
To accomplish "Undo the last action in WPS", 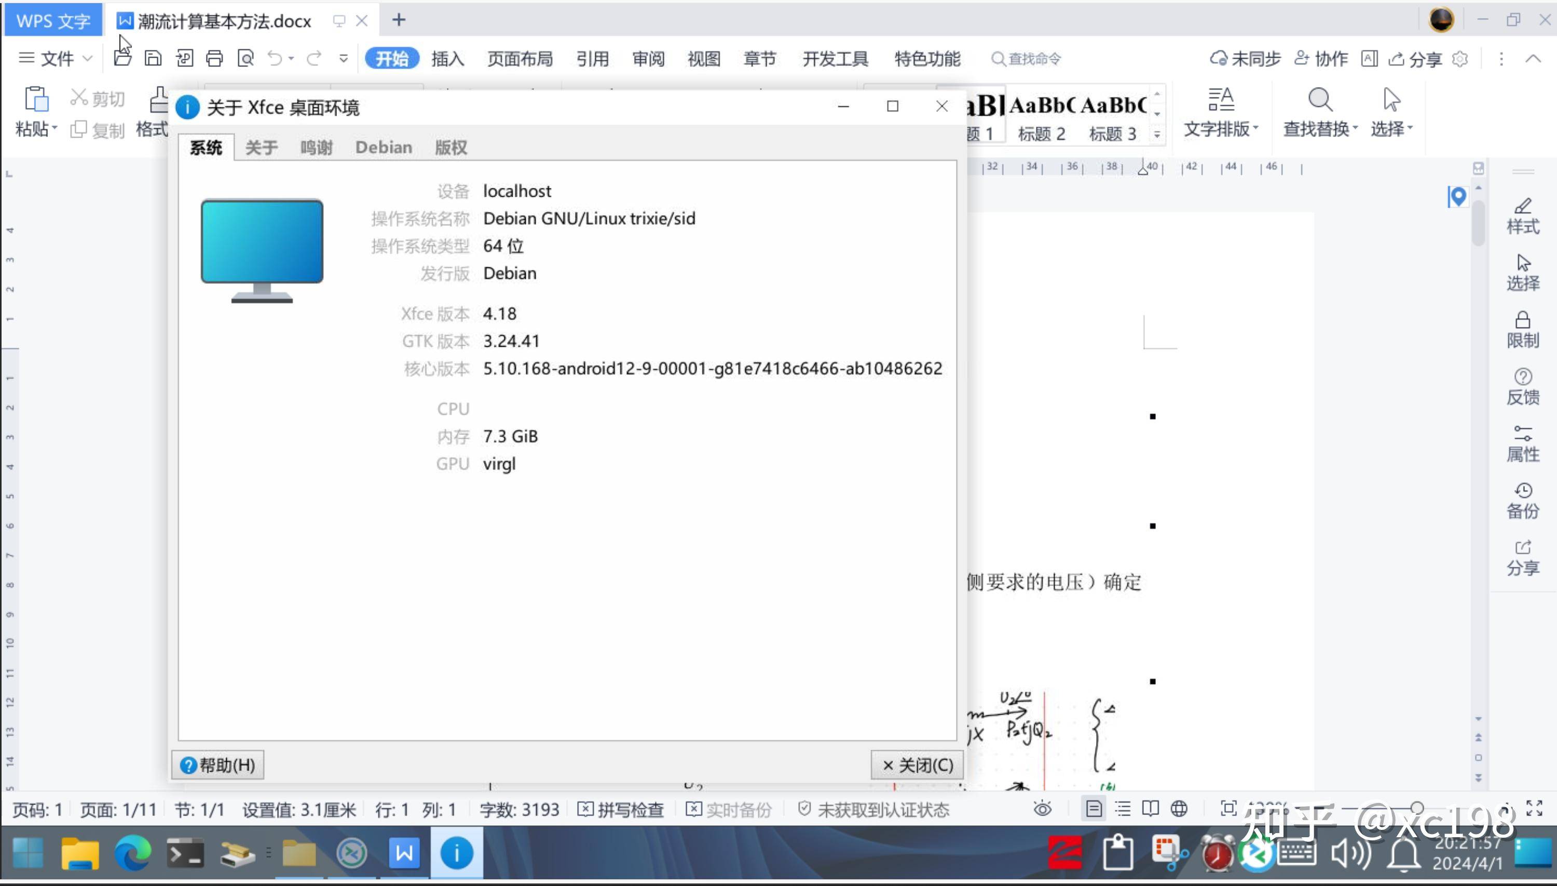I will [275, 59].
